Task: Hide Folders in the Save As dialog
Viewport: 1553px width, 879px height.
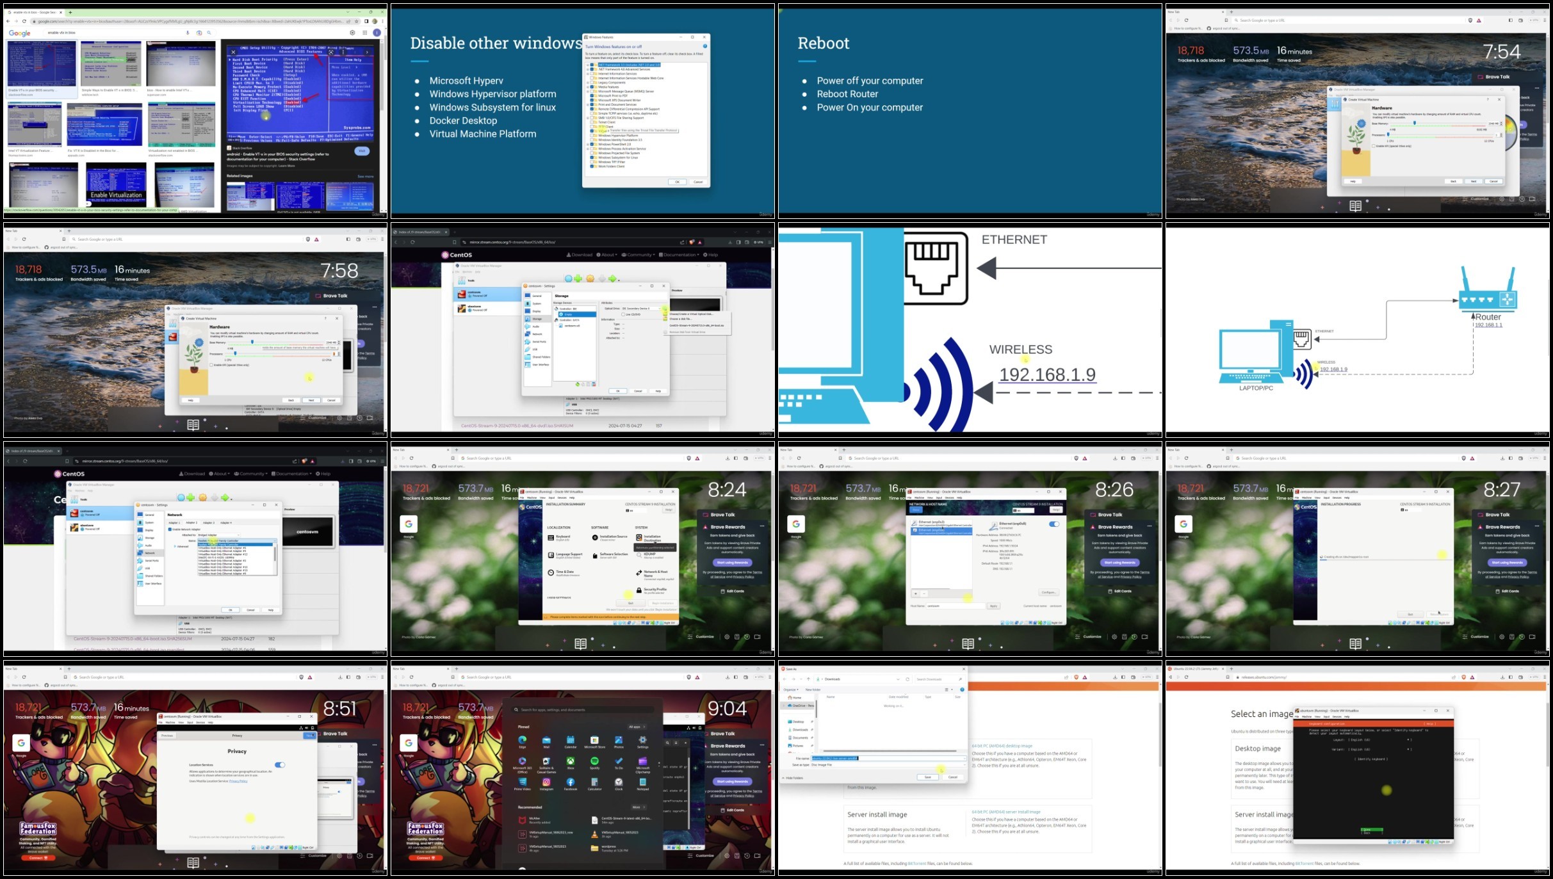Action: pos(793,778)
